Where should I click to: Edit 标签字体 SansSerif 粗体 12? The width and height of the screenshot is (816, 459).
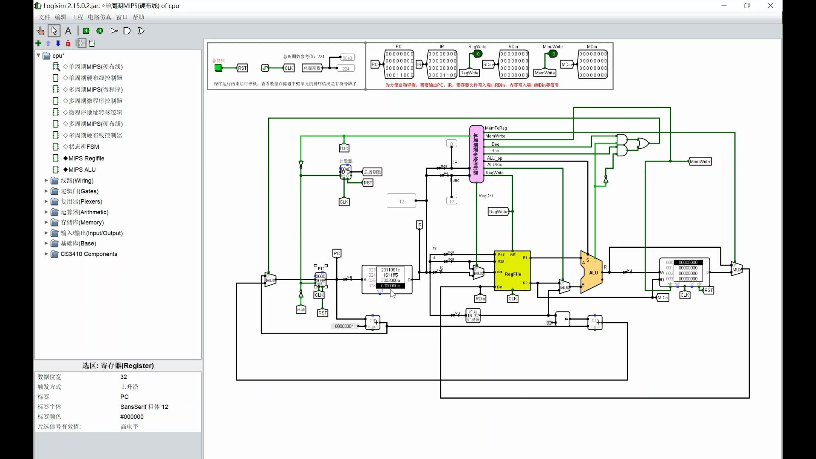click(159, 407)
